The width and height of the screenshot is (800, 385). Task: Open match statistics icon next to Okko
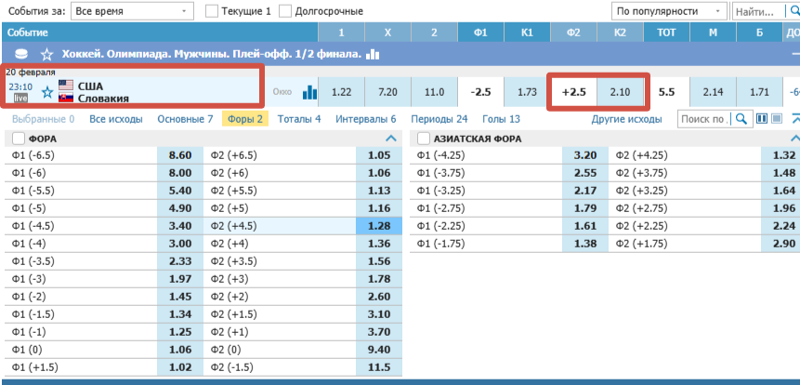click(x=310, y=92)
